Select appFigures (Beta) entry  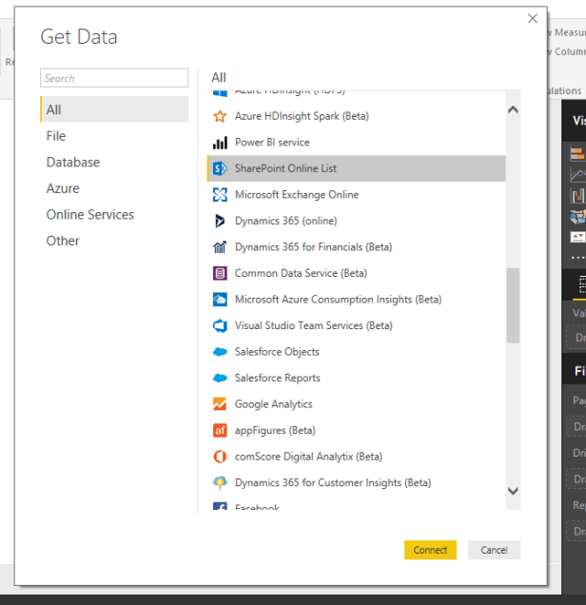coord(356,430)
